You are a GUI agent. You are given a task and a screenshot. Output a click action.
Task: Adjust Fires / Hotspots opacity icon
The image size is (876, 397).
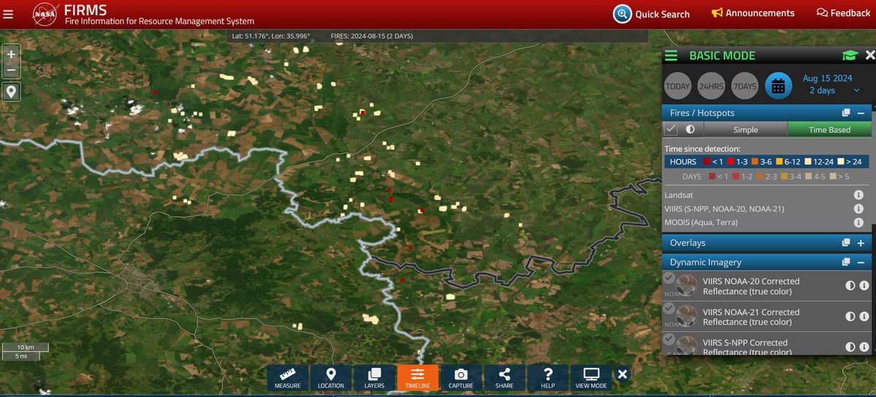[690, 129]
